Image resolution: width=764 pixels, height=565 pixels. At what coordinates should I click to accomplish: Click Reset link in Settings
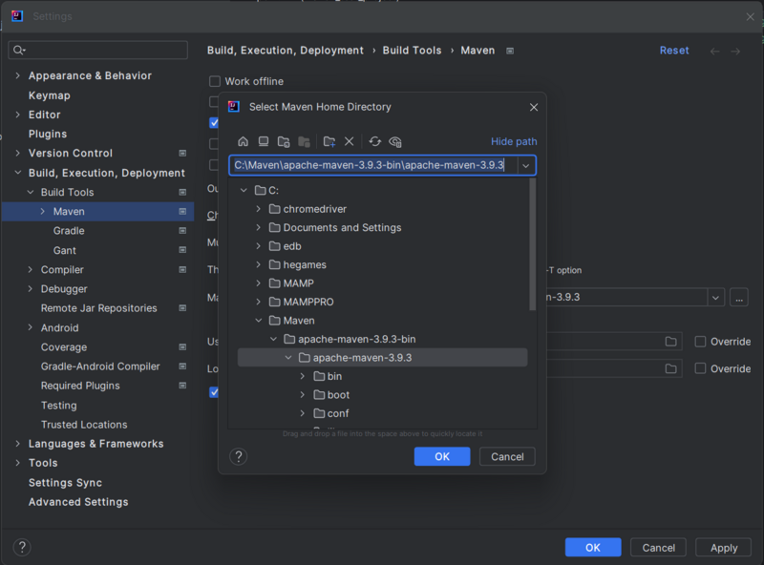point(674,51)
